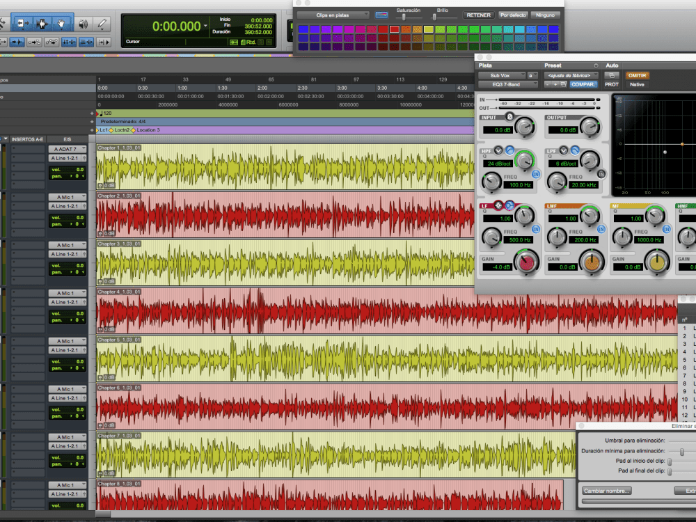696x522 pixels.
Task: Click the grid mode icon in counter display
Action: point(233,42)
